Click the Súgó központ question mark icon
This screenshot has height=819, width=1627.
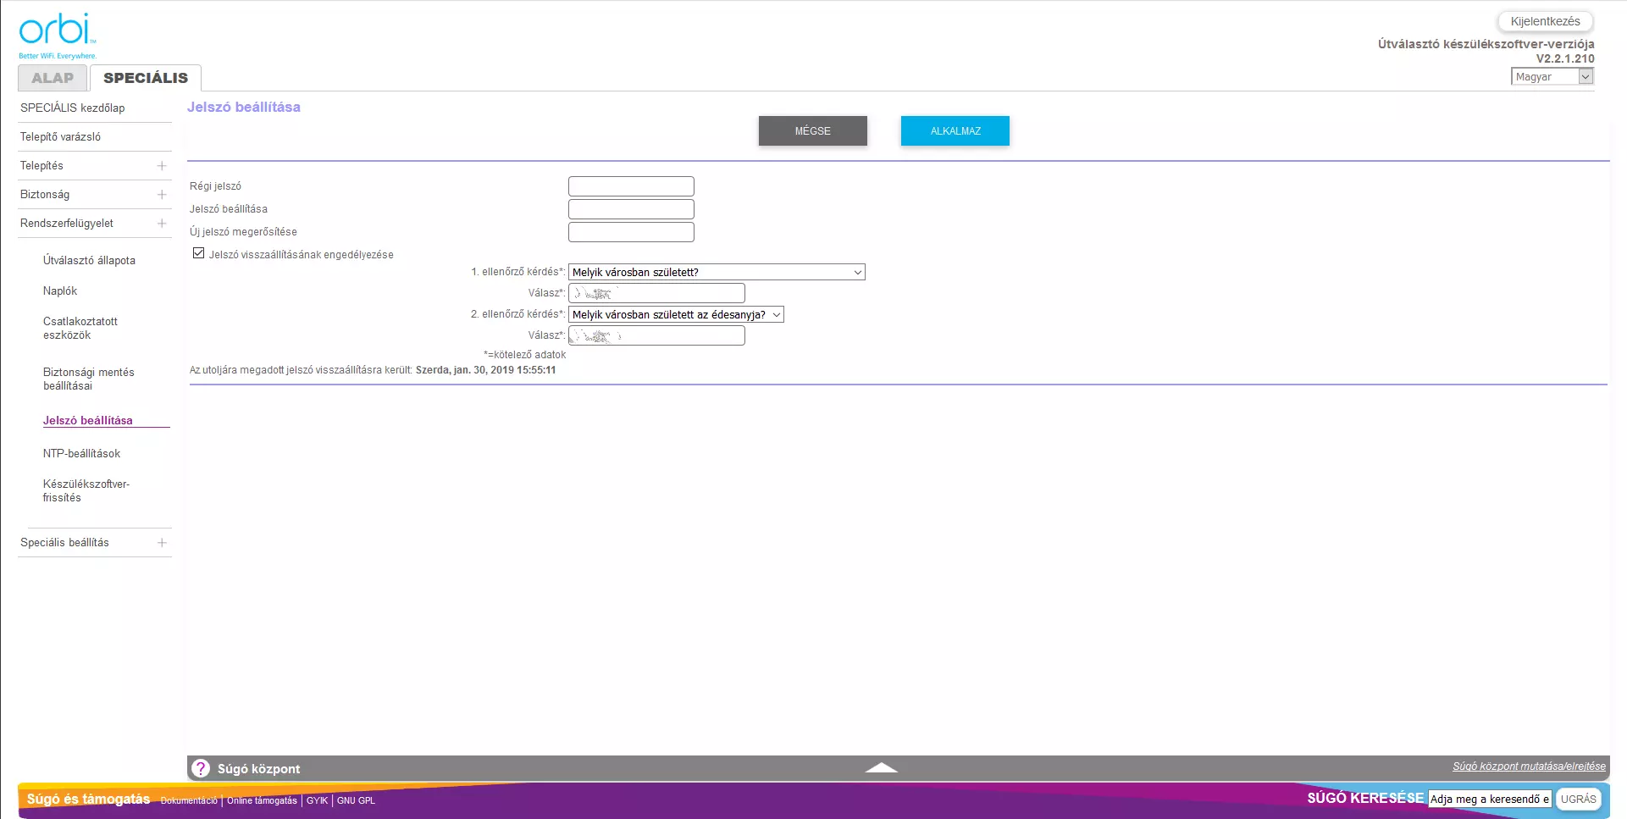(201, 768)
